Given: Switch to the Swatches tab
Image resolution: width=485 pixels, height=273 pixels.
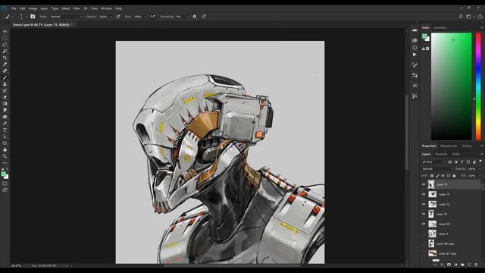Looking at the screenshot, I should (x=440, y=27).
